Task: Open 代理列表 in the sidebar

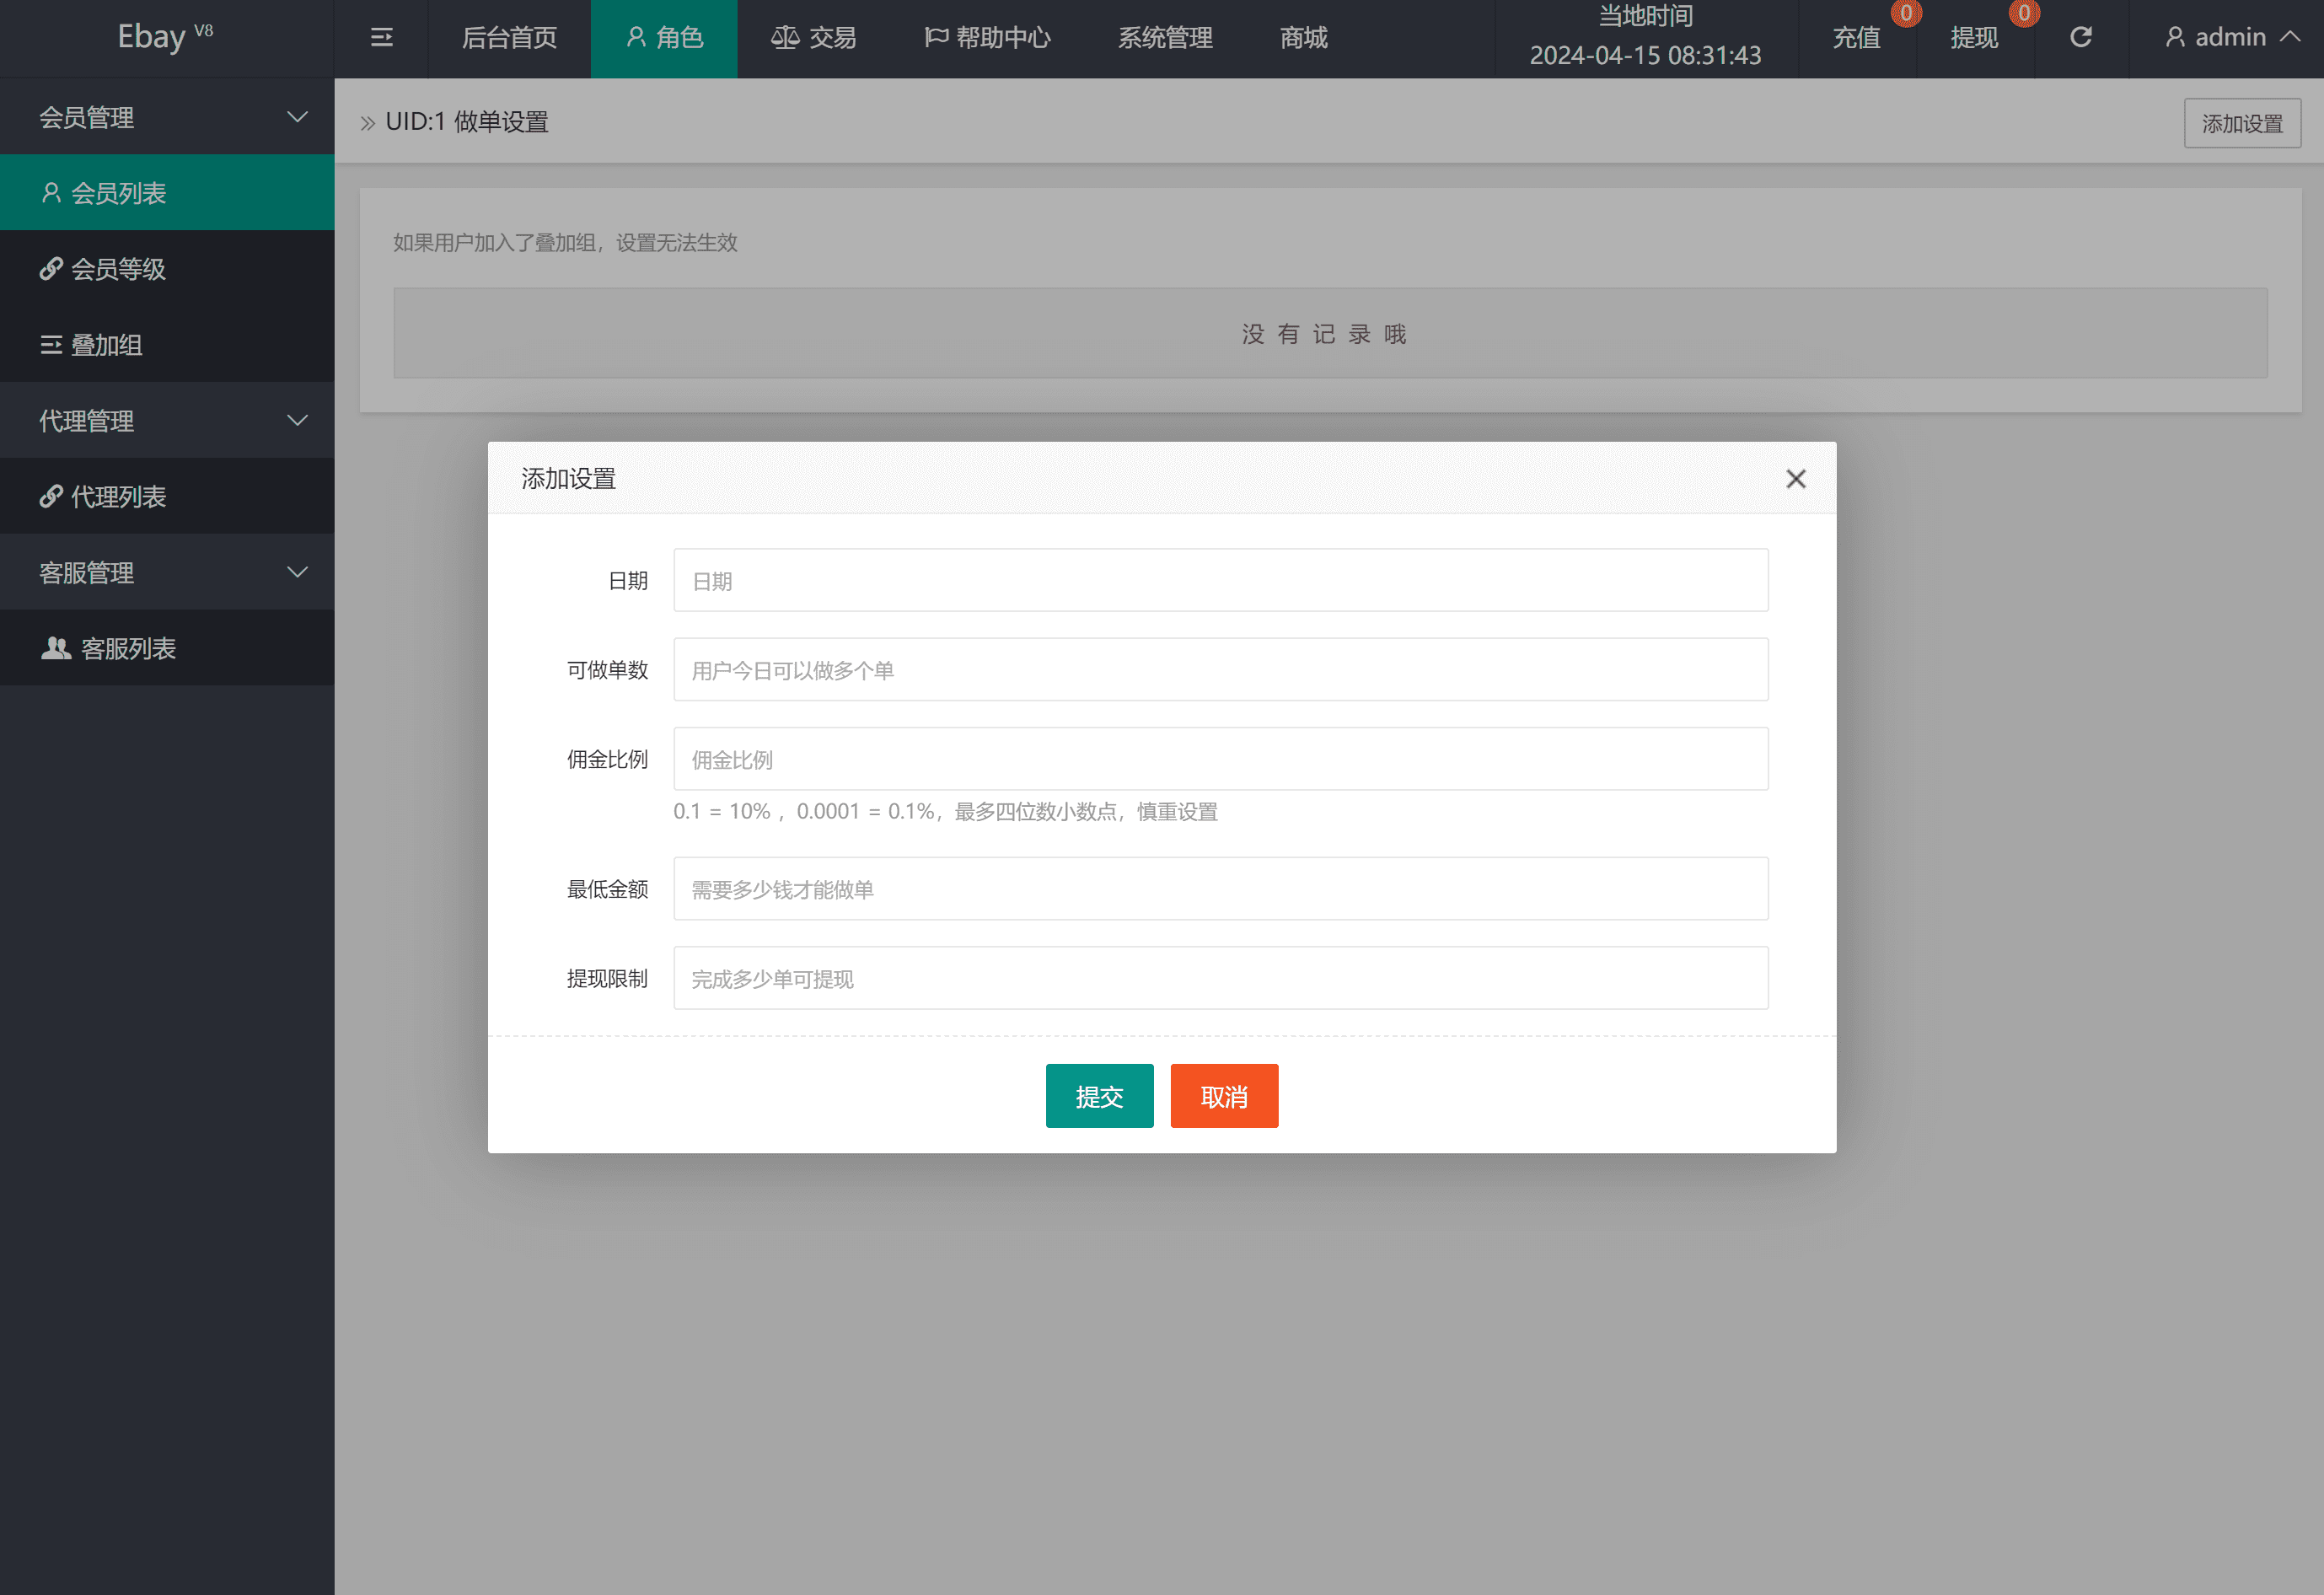Action: (167, 496)
